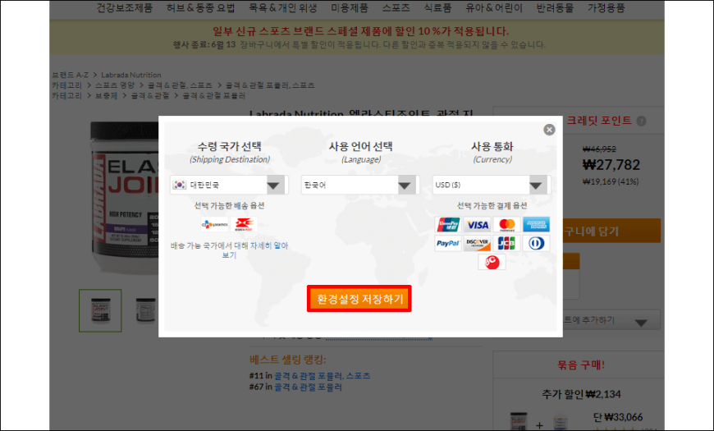Click the ₩27,782 price text
714x431 pixels.
[611, 164]
